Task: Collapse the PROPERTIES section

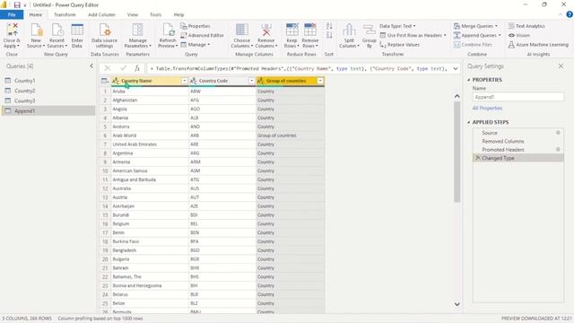Action: tap(469, 80)
